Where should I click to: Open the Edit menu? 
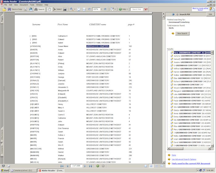click(10, 5)
